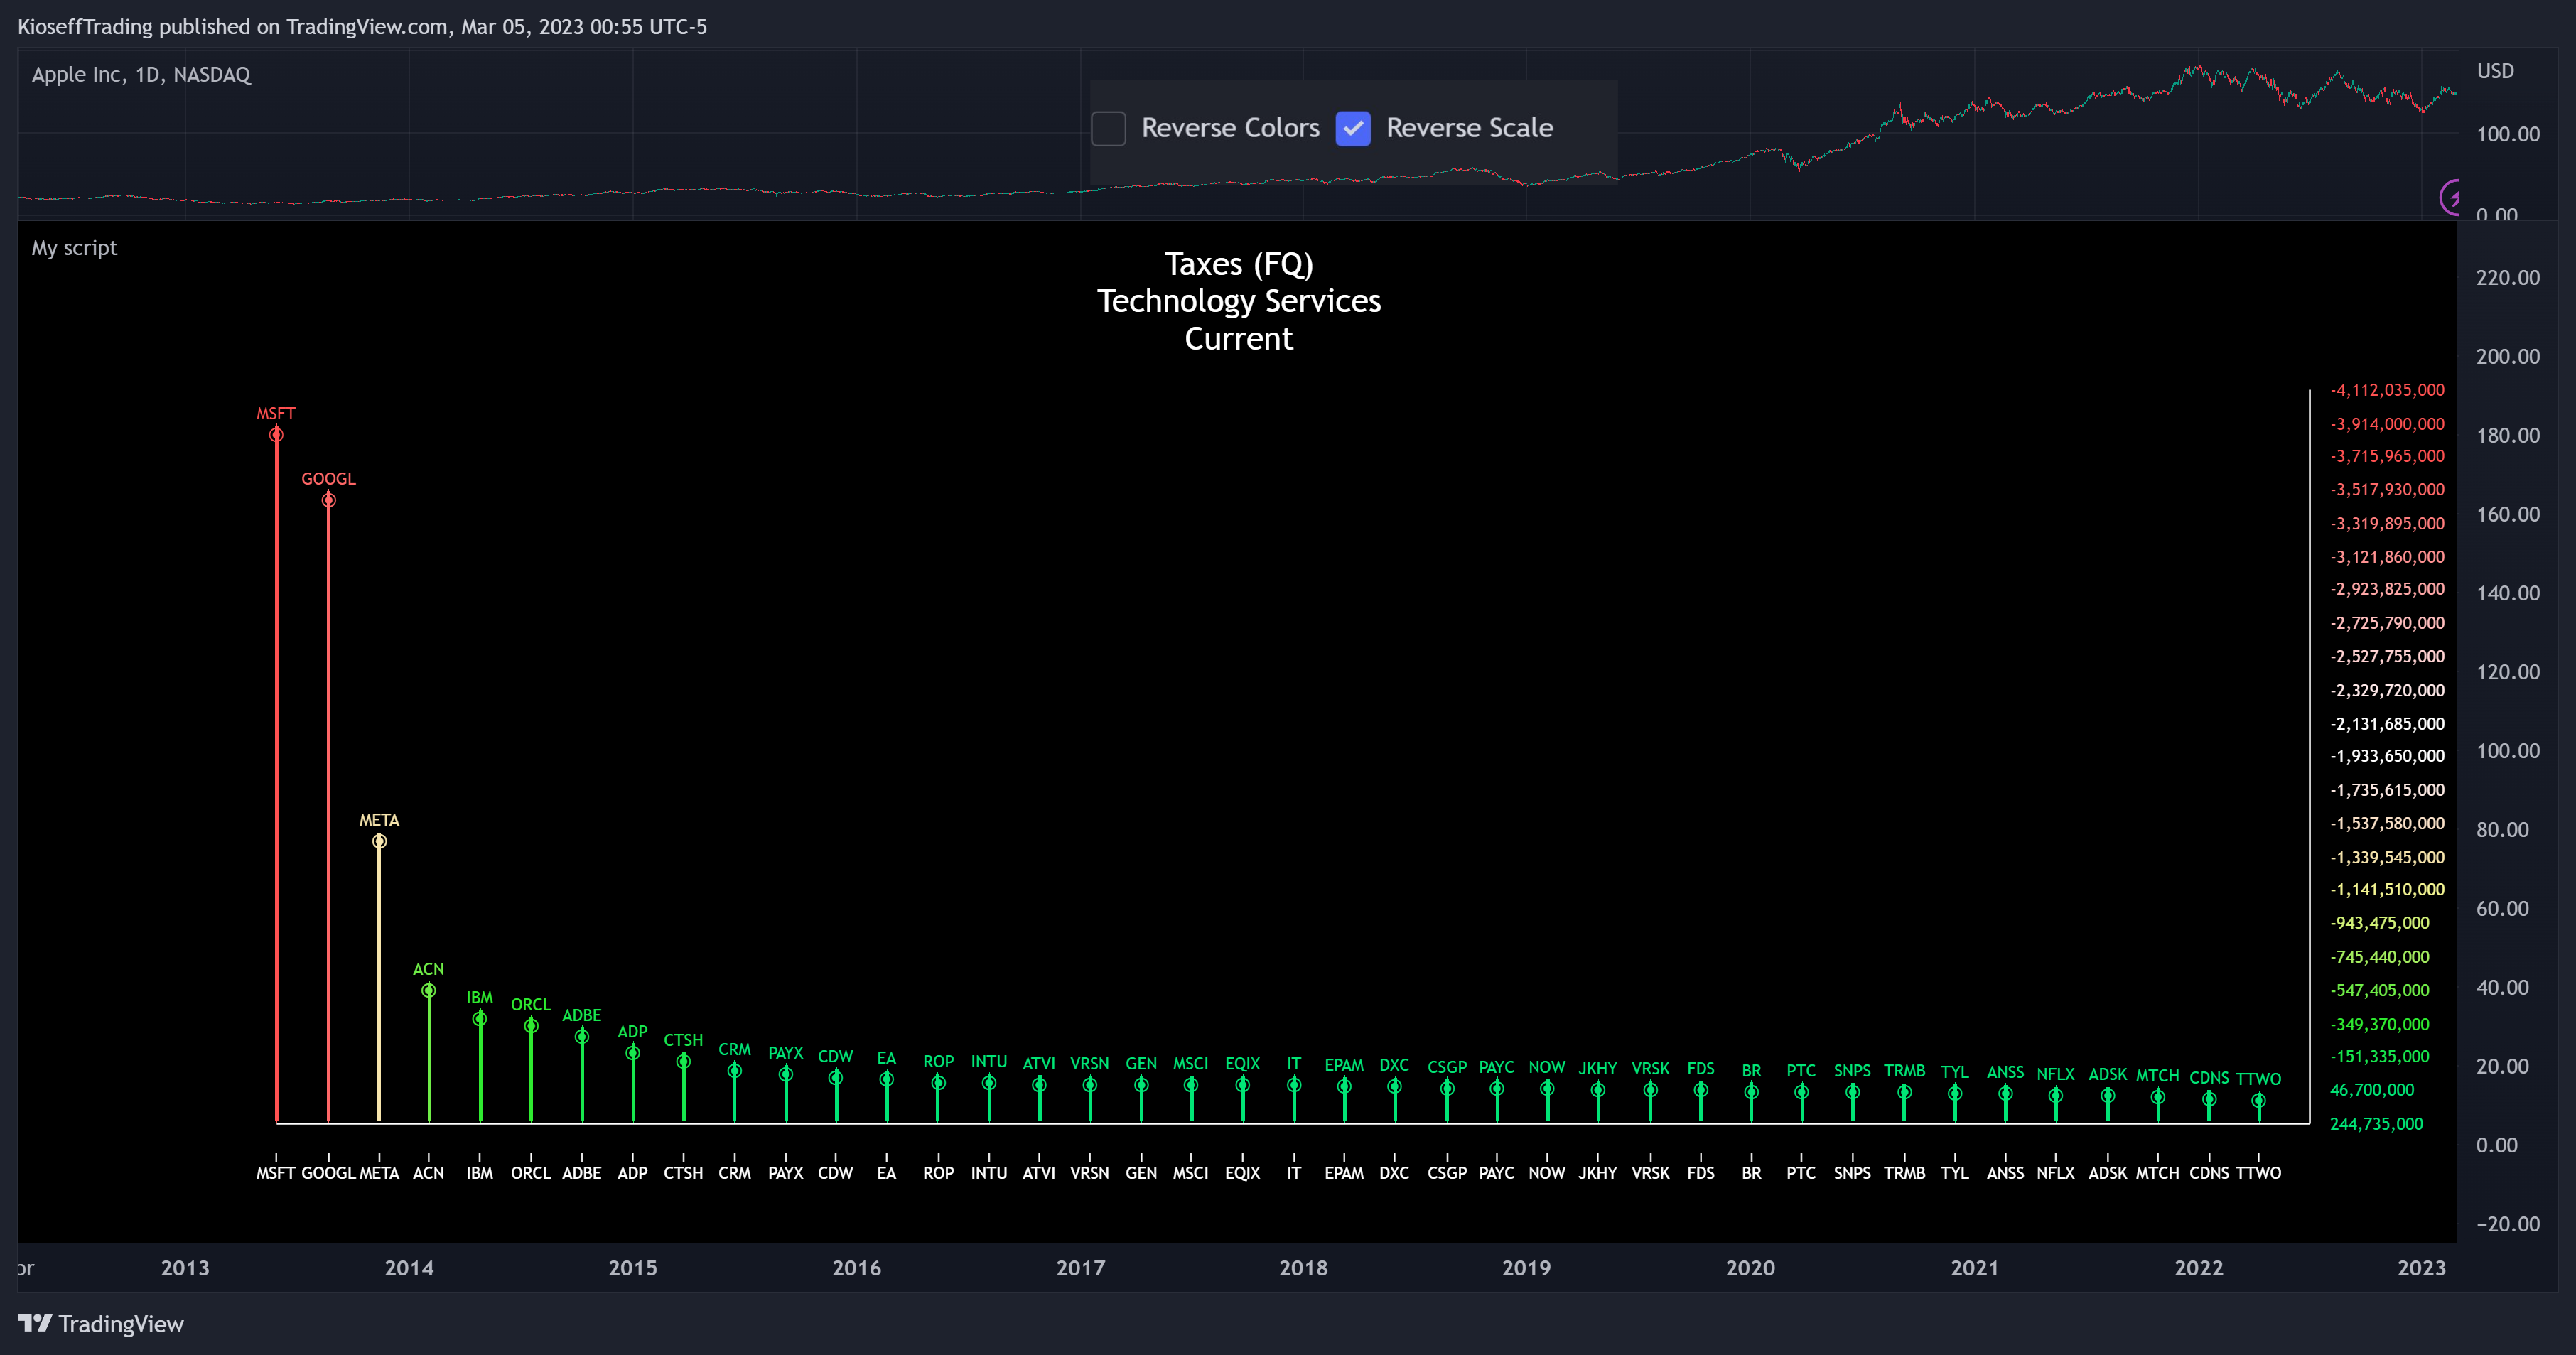Click the EQIX data point marker
This screenshot has width=2576, height=1355.
(1243, 1085)
